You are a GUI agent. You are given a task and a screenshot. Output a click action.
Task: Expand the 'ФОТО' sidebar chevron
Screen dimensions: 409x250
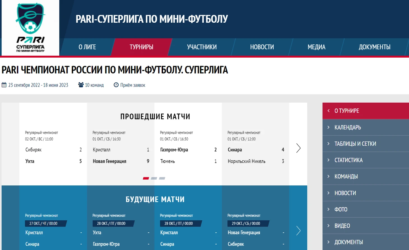pos(329,209)
